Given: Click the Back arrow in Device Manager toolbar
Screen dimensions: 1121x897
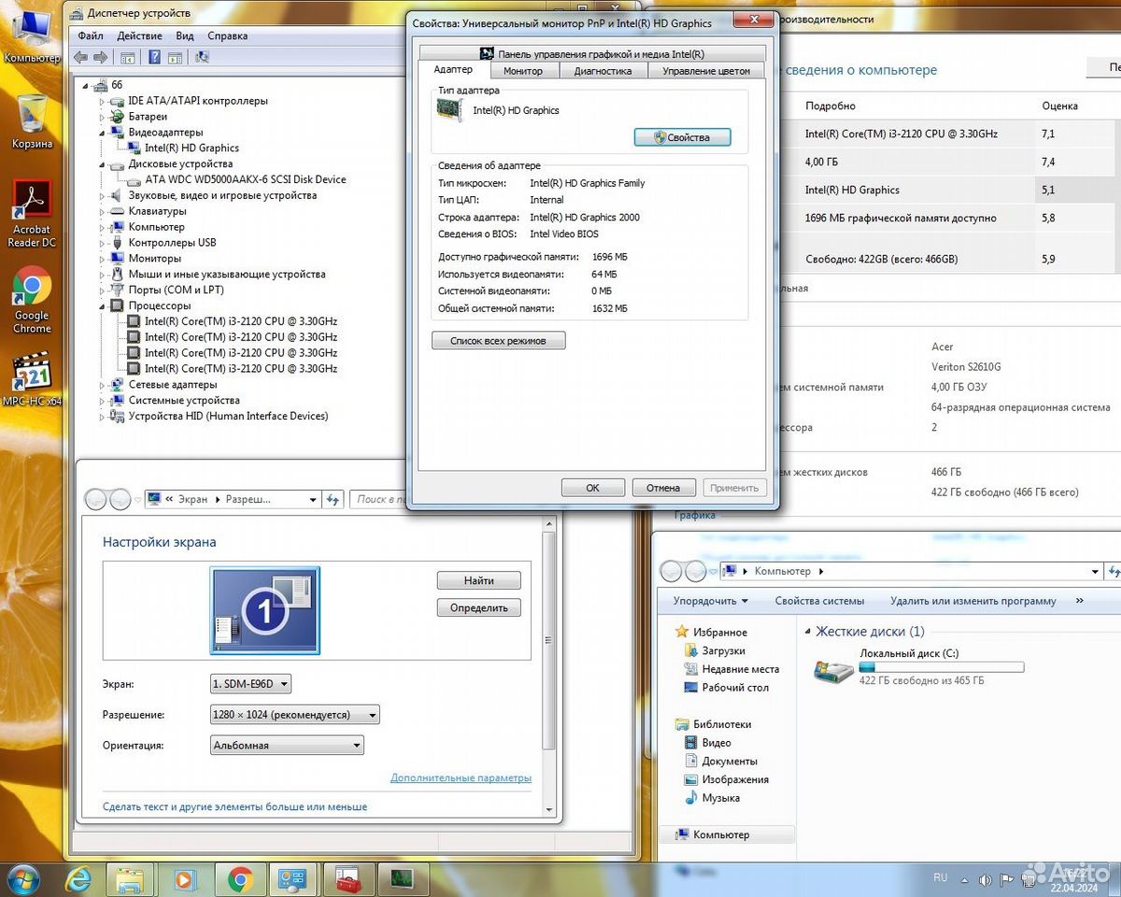Looking at the screenshot, I should click(81, 57).
